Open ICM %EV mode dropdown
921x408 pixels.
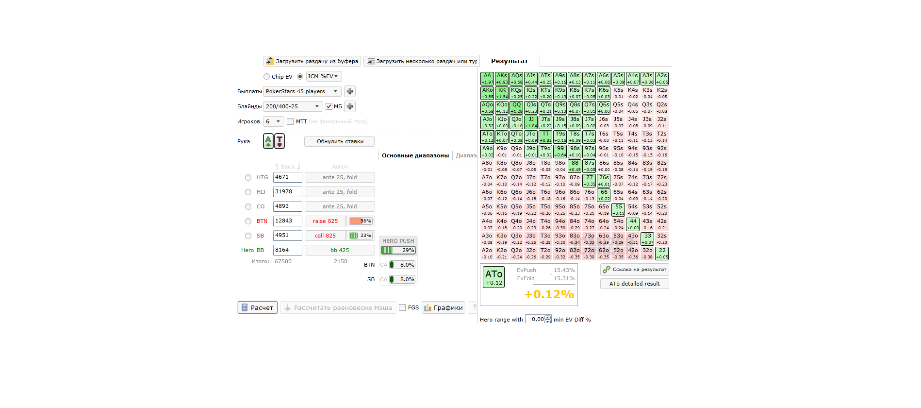coord(324,76)
